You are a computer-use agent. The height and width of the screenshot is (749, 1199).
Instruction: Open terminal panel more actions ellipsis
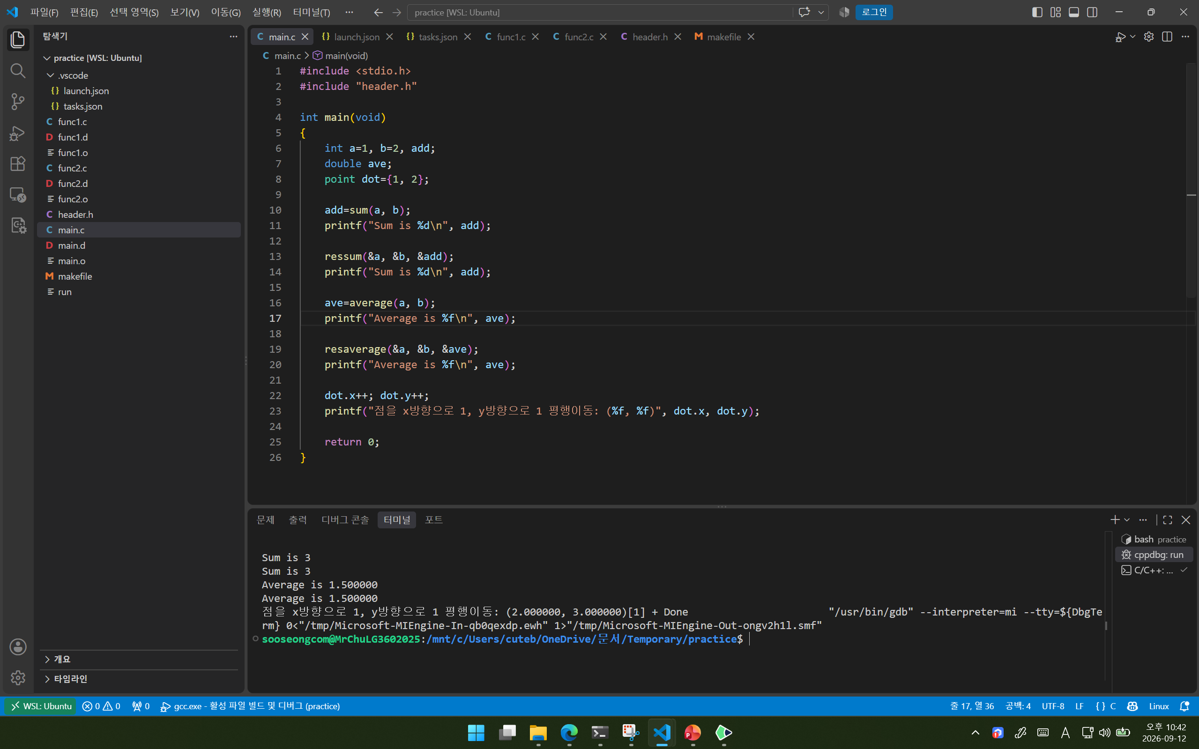[1143, 519]
